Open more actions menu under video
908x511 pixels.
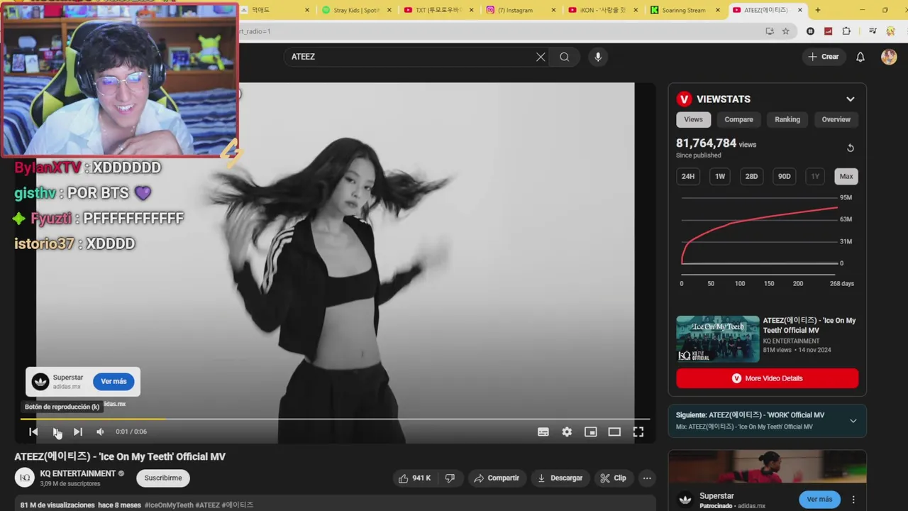click(x=647, y=478)
